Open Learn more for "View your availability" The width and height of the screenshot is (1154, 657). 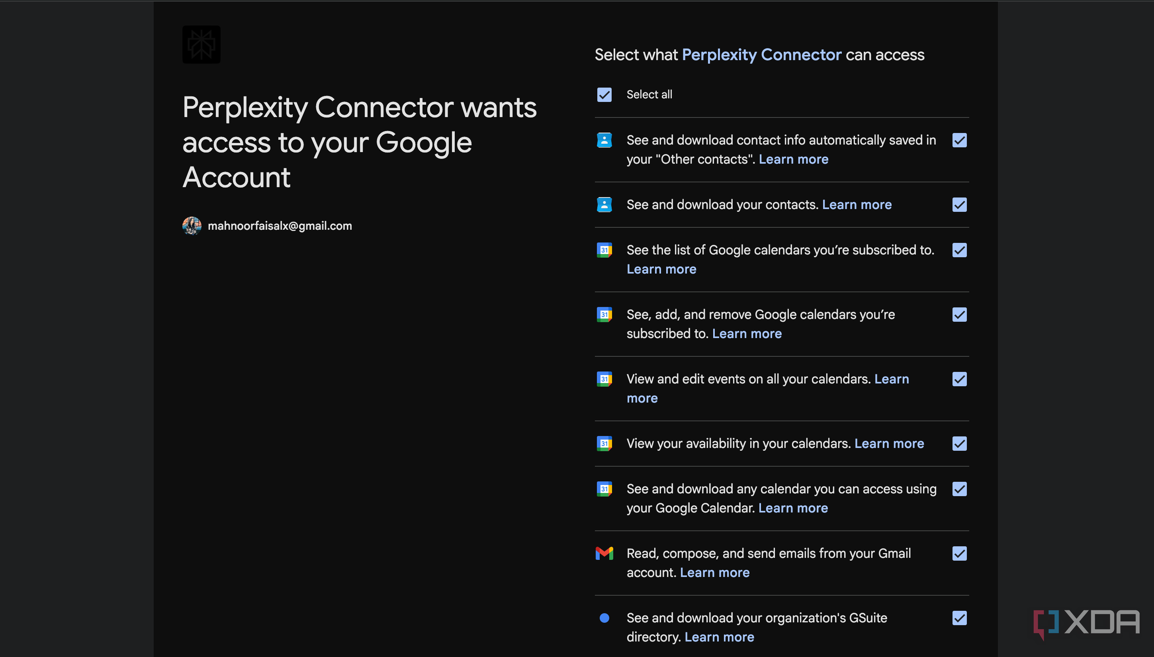(x=889, y=444)
